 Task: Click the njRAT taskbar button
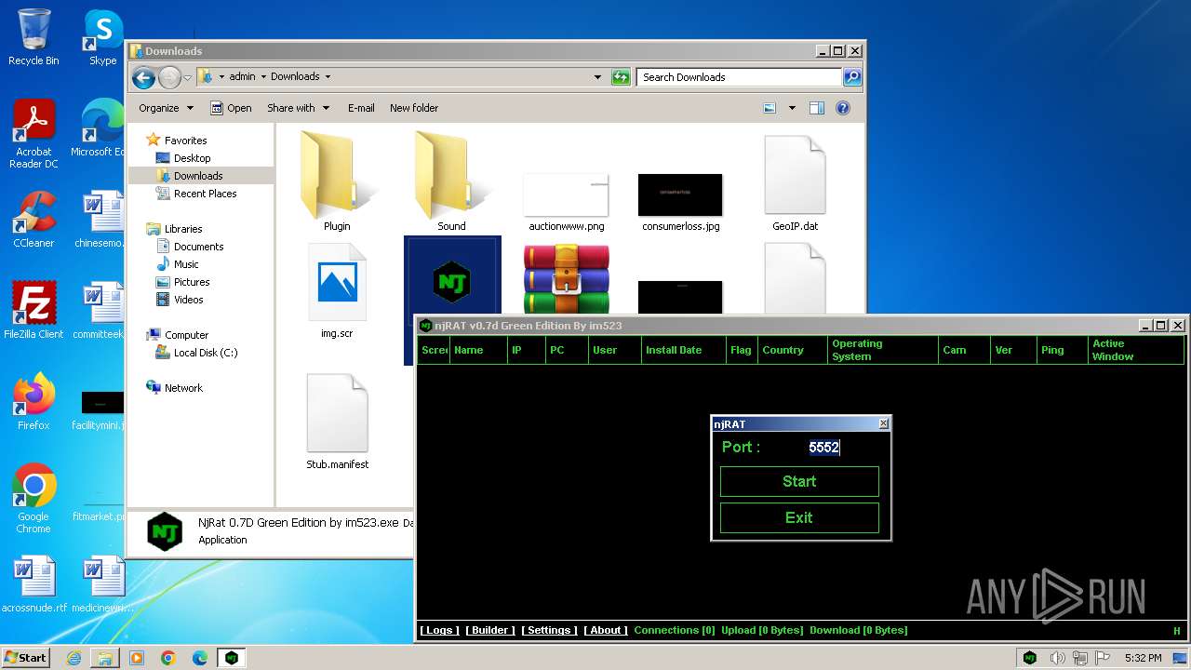(x=231, y=658)
